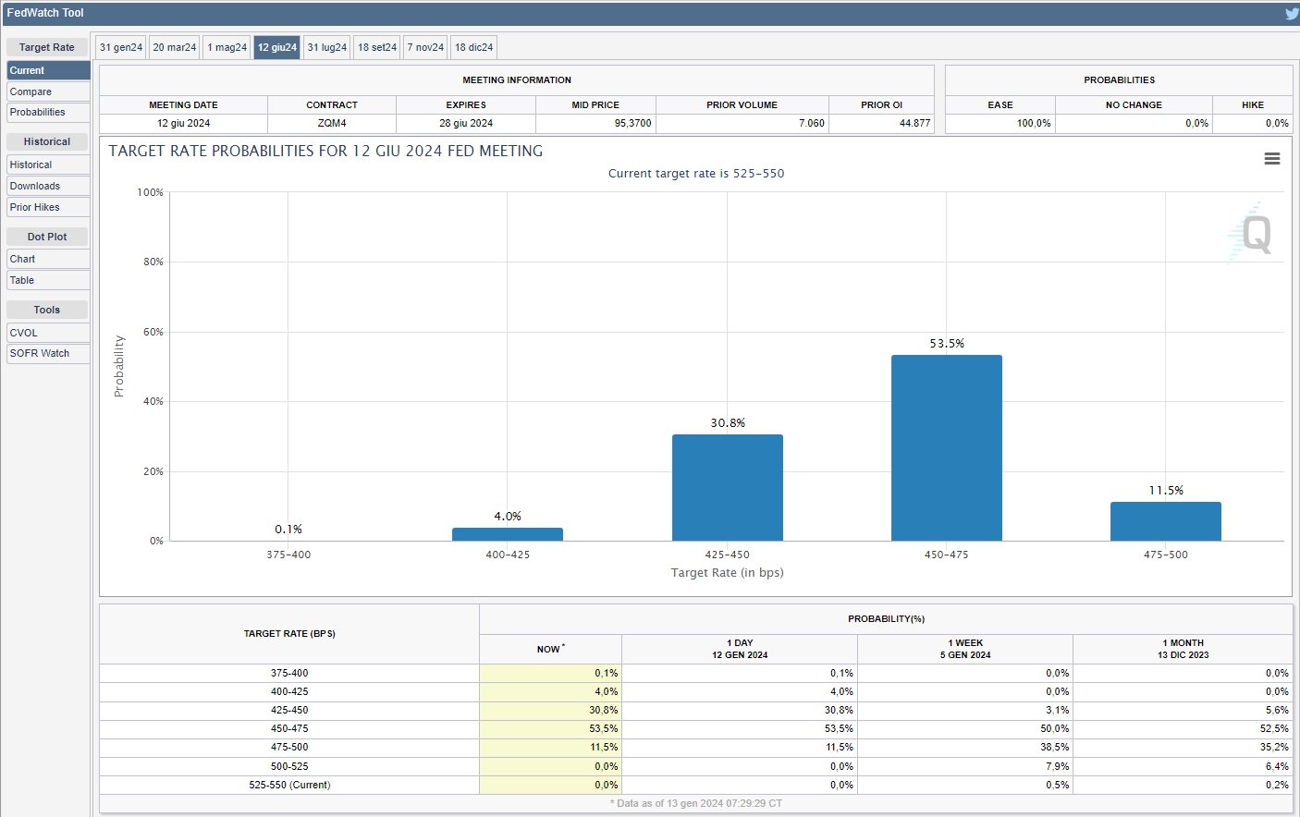This screenshot has height=817, width=1300.
Task: Select the 20 mar24 meeting tab
Action: [175, 47]
